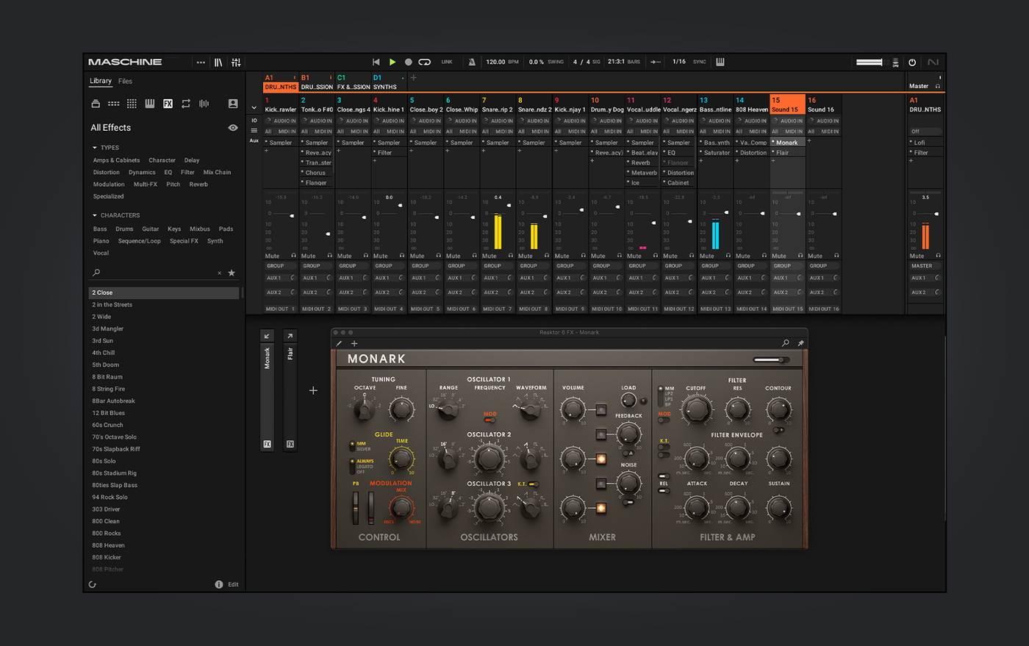The width and height of the screenshot is (1029, 646).
Task: Enable the metronome icon
Action: click(472, 62)
